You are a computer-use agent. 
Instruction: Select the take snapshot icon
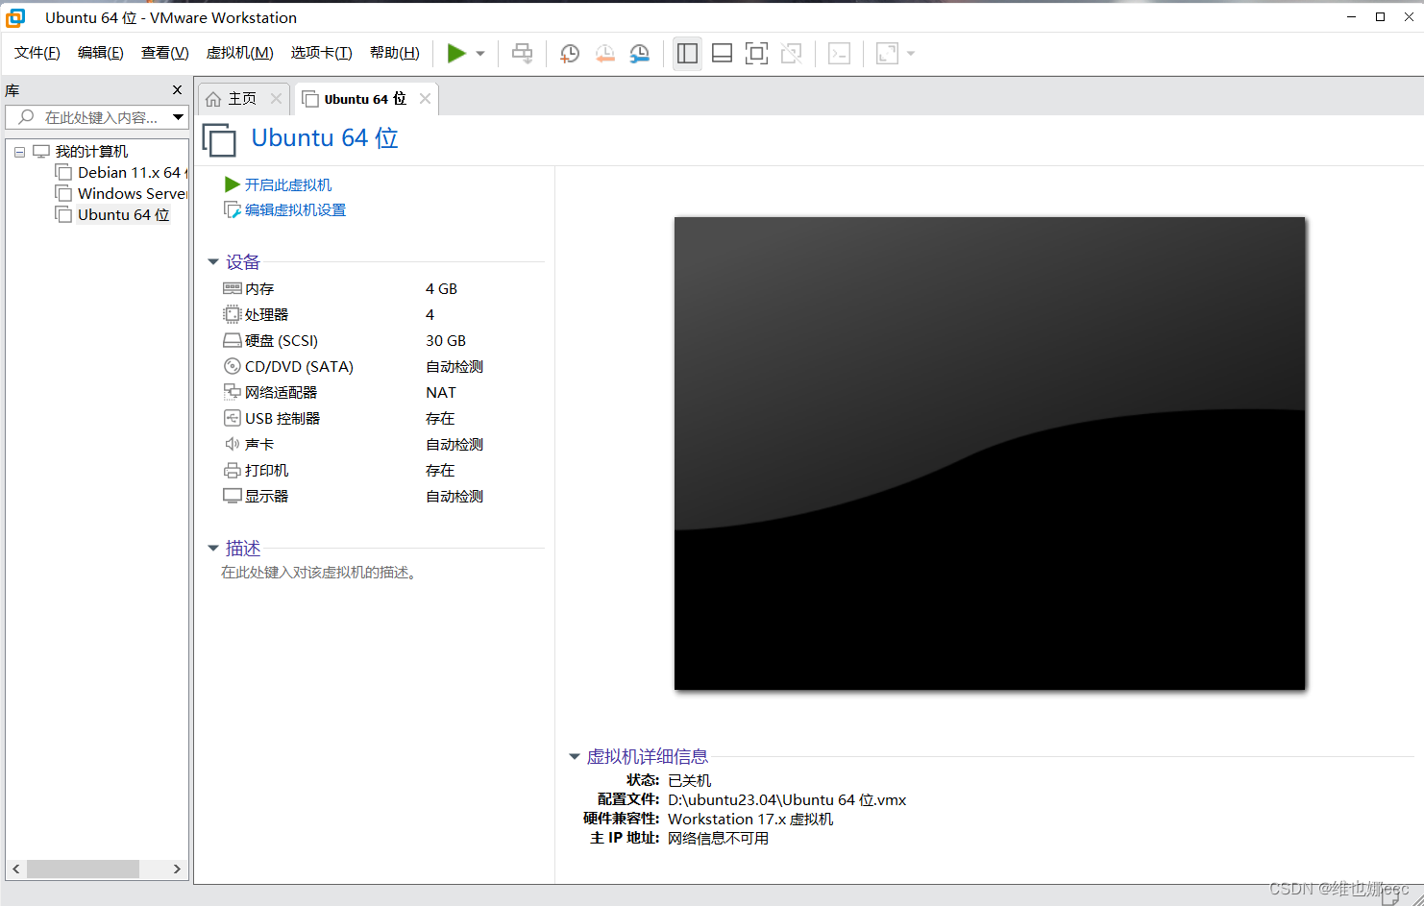tap(569, 53)
